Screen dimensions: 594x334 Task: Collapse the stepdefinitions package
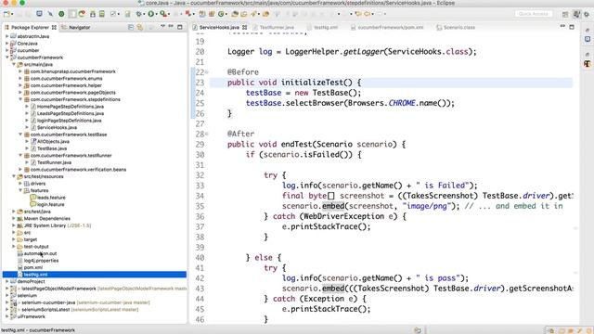point(20,99)
